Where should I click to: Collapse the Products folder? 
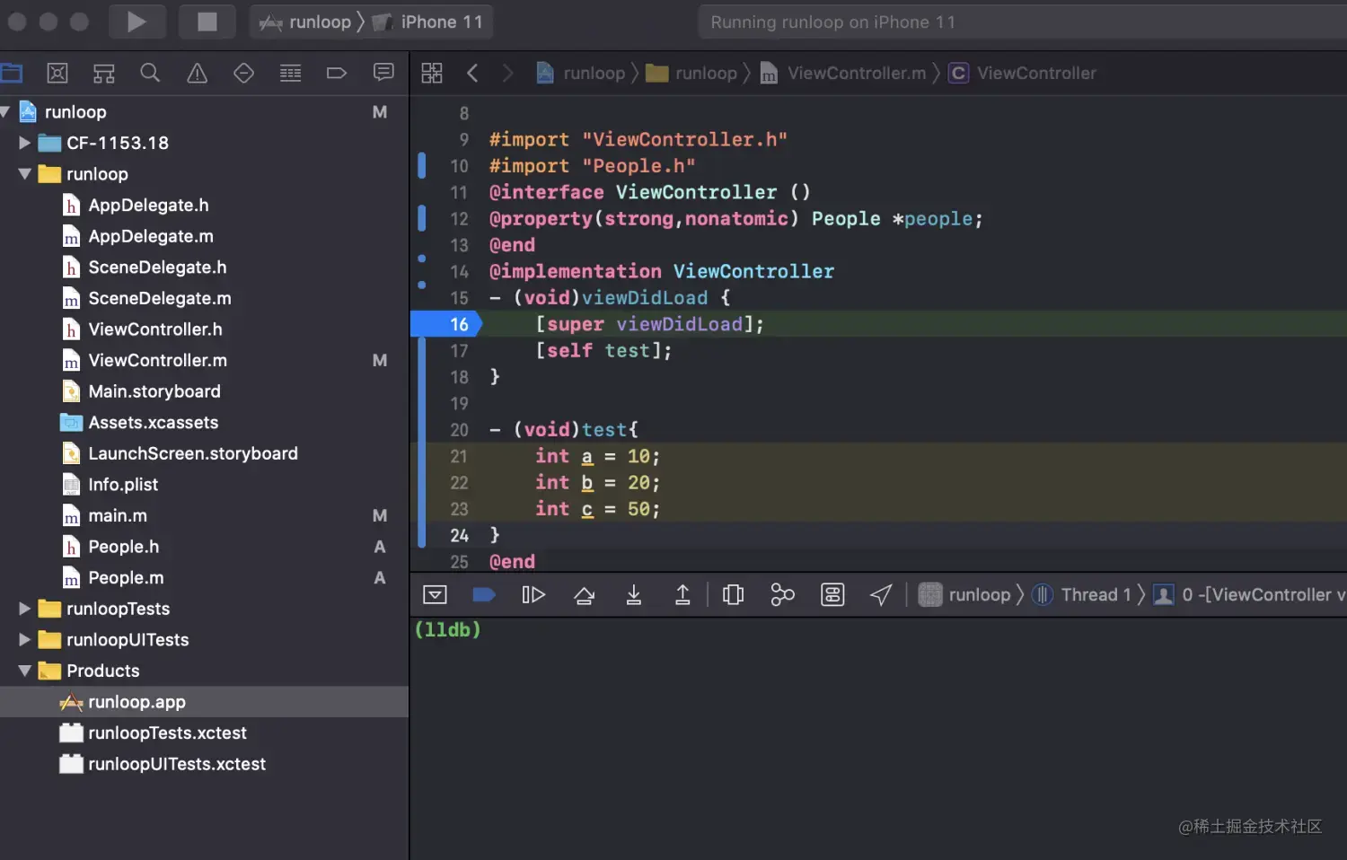click(x=24, y=671)
